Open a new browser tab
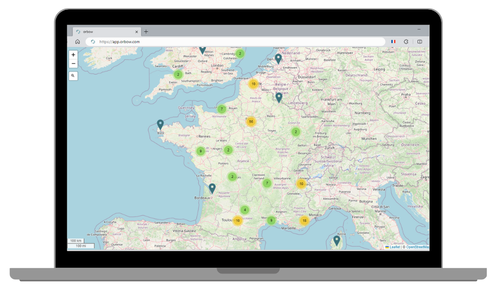493x295 pixels. click(x=146, y=31)
